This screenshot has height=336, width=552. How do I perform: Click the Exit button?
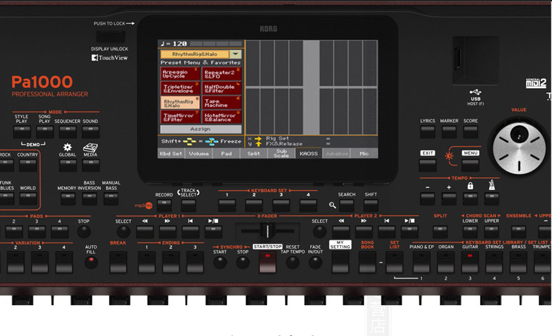tap(428, 165)
